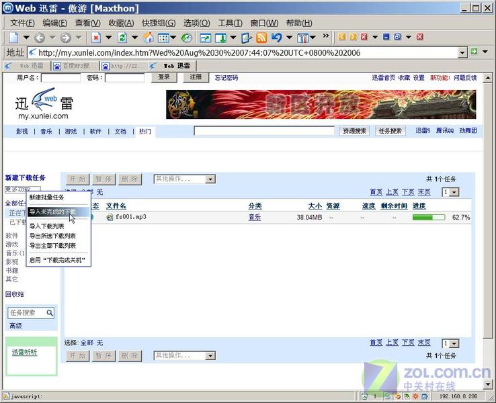
Task: Switch to the 百度MP3搜 browser tab
Action: pos(75,66)
